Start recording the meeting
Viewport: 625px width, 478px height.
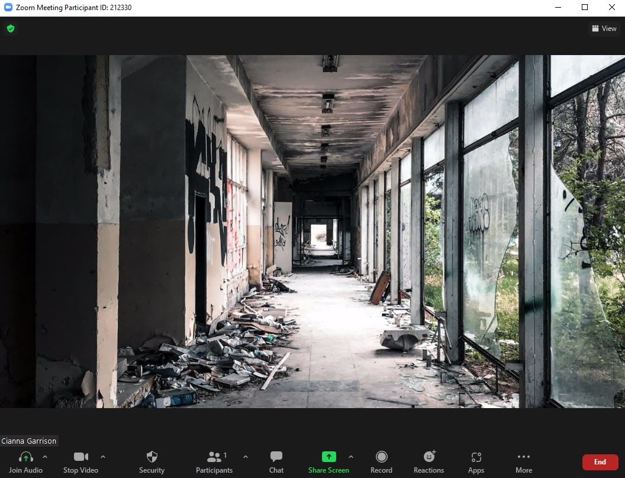tap(381, 457)
